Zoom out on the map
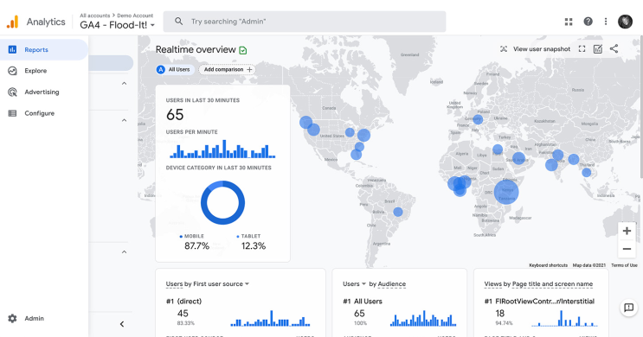643x337 pixels. coord(627,249)
